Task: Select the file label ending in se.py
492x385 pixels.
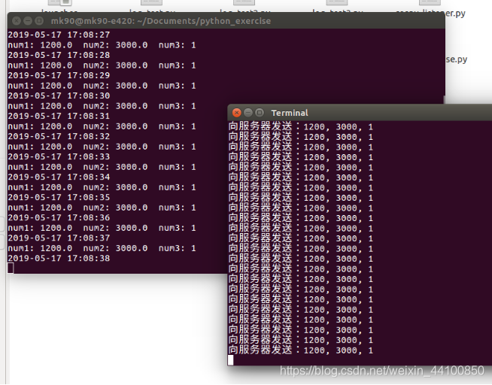Action: (457, 59)
